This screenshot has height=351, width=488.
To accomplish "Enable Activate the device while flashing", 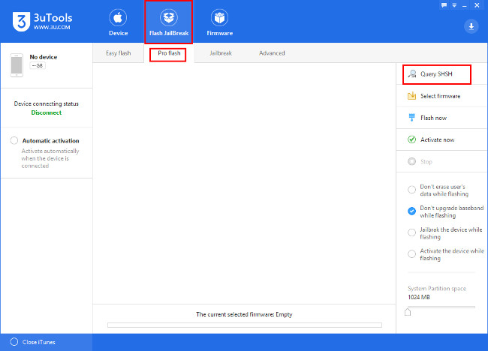I will (411, 254).
